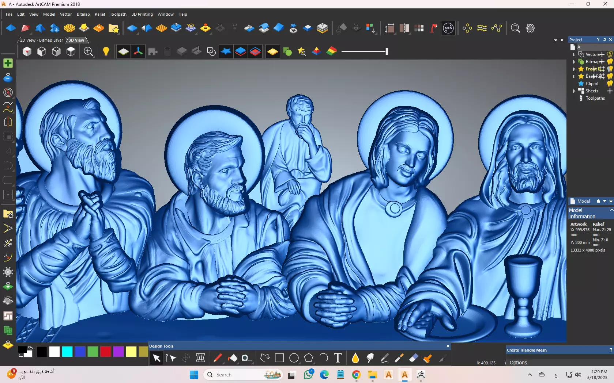Choose the Smudge hand sculpting tool
Image resolution: width=614 pixels, height=383 pixels.
[370, 358]
